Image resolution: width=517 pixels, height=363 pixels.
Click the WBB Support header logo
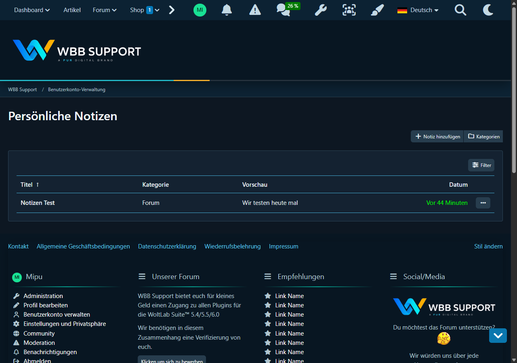[x=77, y=50]
